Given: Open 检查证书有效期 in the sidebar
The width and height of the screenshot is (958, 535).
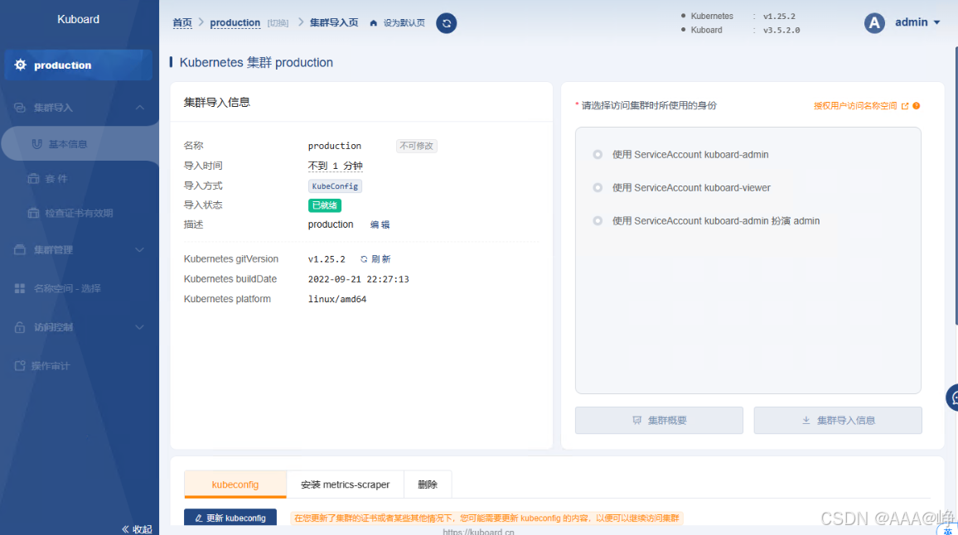Looking at the screenshot, I should click(x=80, y=213).
